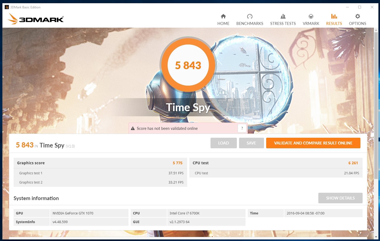Click Graphics test 1 row label
Screen dimensions: 380x241
tap(31, 173)
